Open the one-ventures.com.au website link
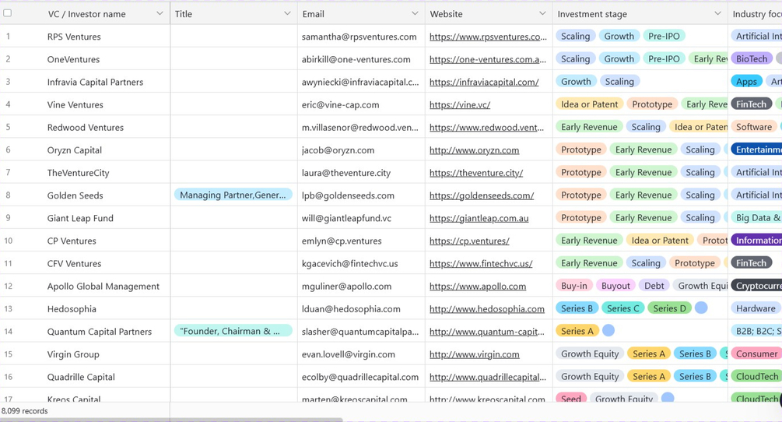The image size is (782, 422). [487, 59]
